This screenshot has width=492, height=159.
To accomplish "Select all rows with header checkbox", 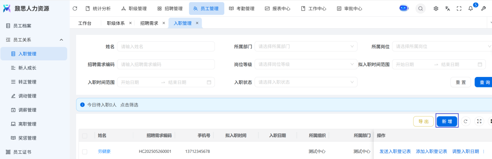I will coord(85,136).
